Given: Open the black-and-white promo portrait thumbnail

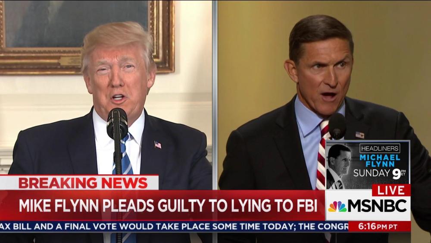Looking at the screenshot, I should click(x=338, y=166).
